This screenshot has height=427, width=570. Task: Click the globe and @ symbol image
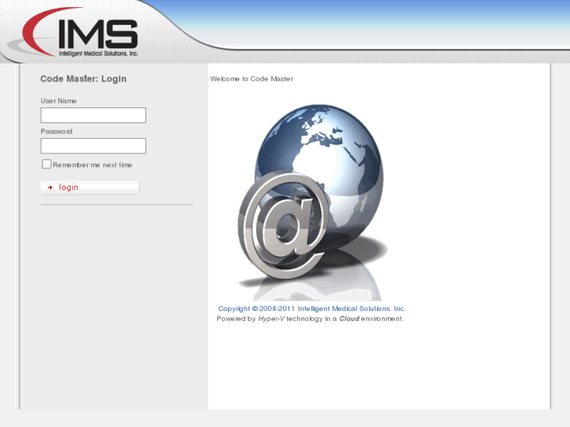click(x=311, y=201)
